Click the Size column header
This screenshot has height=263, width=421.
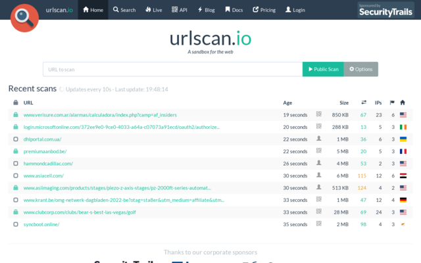coord(344,103)
